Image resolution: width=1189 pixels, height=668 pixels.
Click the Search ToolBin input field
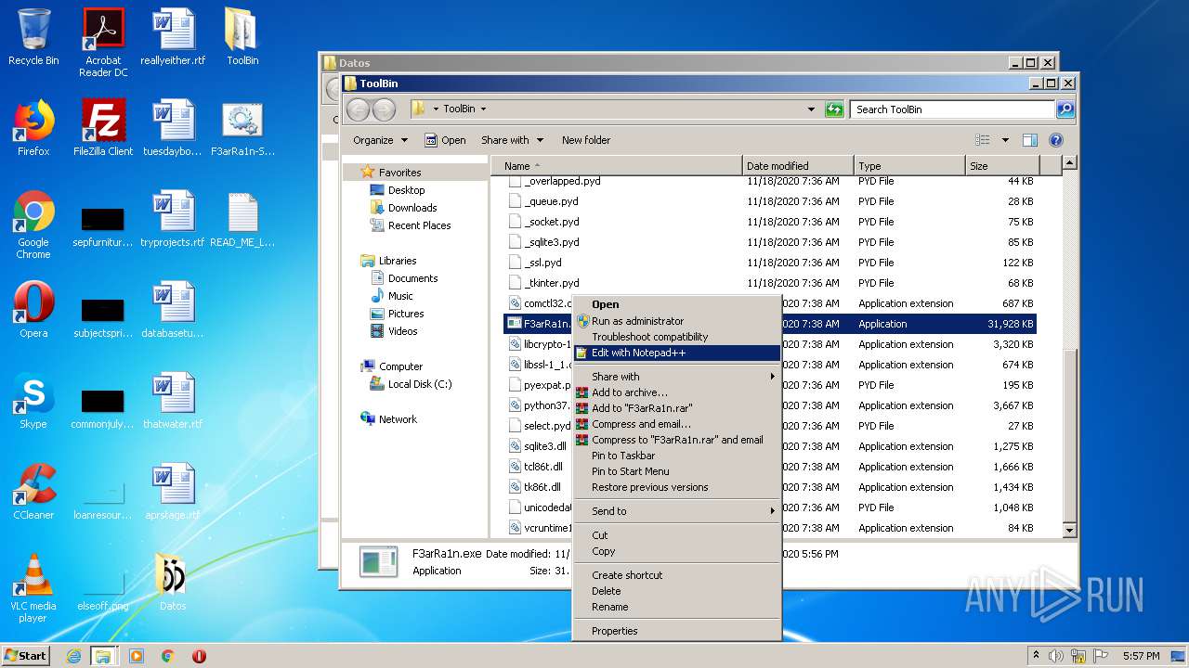coord(952,109)
